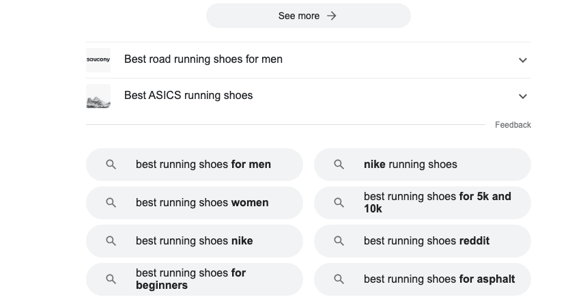This screenshot has height=308, width=583.
Task: Click search icon beside nike running shoes
Action: [339, 165]
